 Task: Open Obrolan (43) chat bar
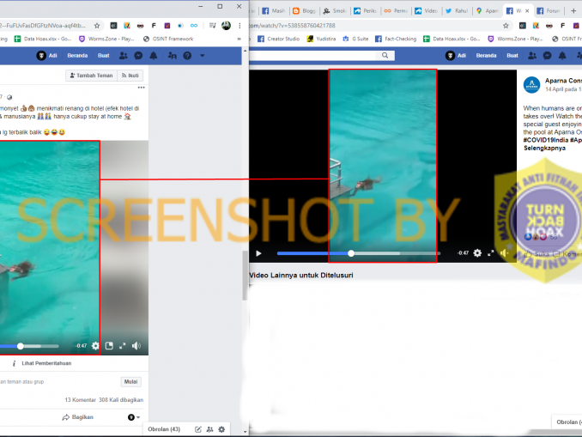(164, 429)
